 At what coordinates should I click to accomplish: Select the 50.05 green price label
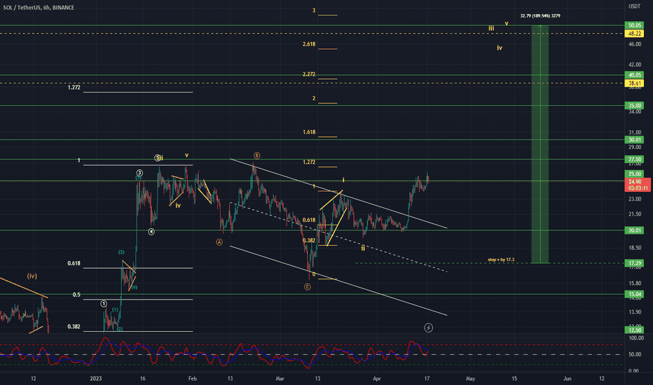[634, 25]
